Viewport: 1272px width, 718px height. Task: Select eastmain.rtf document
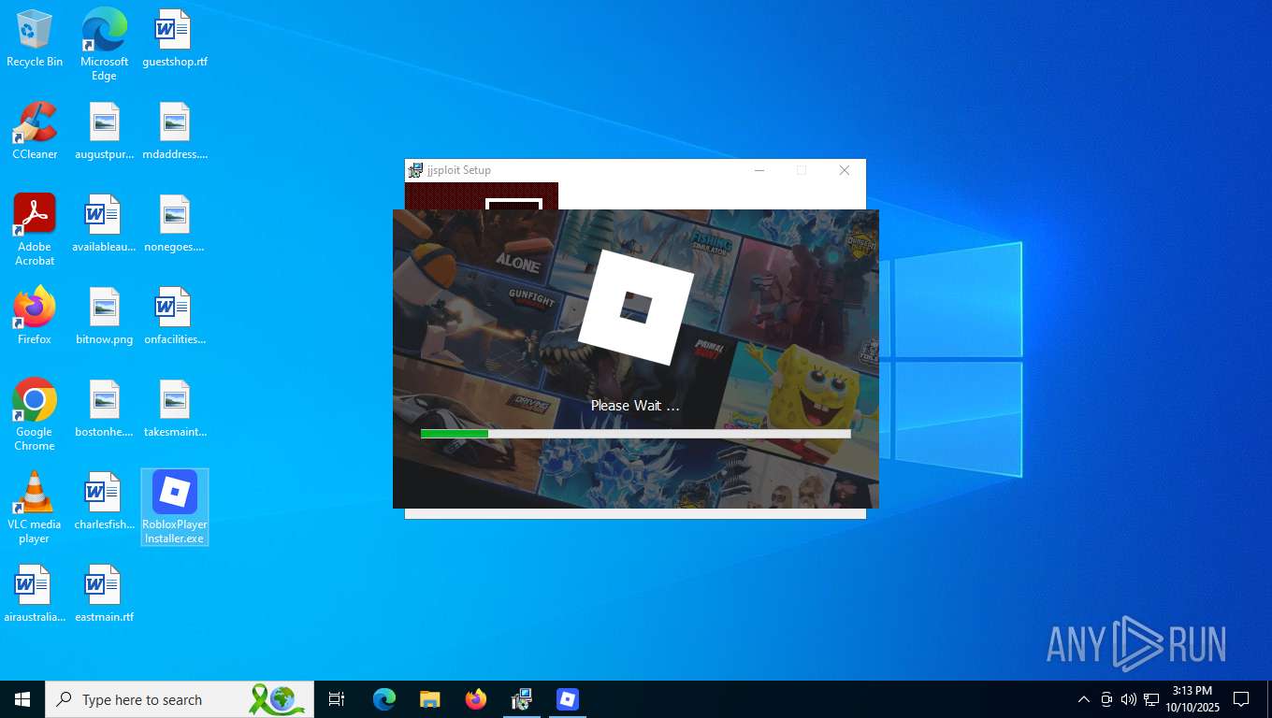104,594
